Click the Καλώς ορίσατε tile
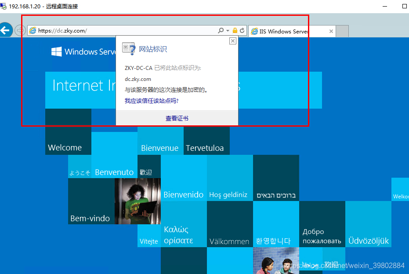Screen dimensions: 409x274 (184, 224)
